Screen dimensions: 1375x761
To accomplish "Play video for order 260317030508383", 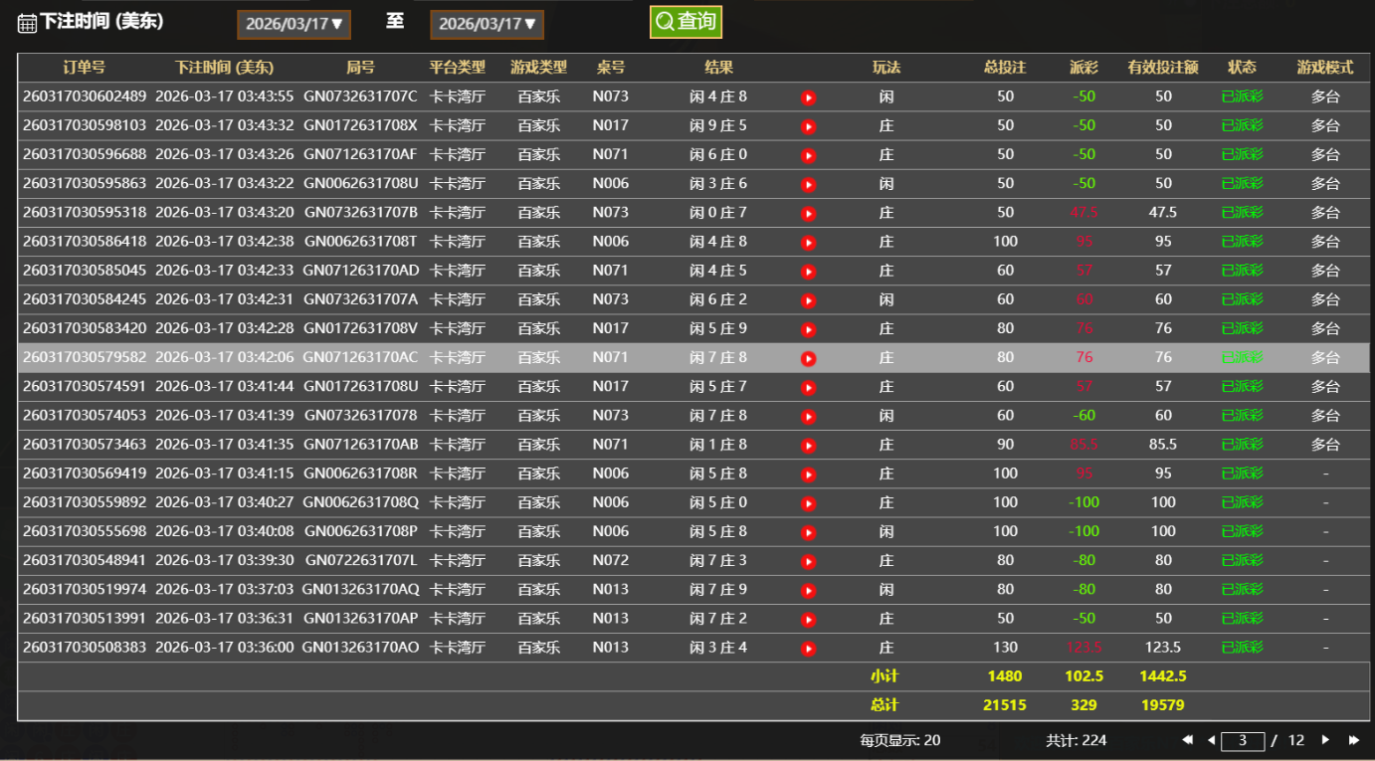I will click(x=809, y=649).
